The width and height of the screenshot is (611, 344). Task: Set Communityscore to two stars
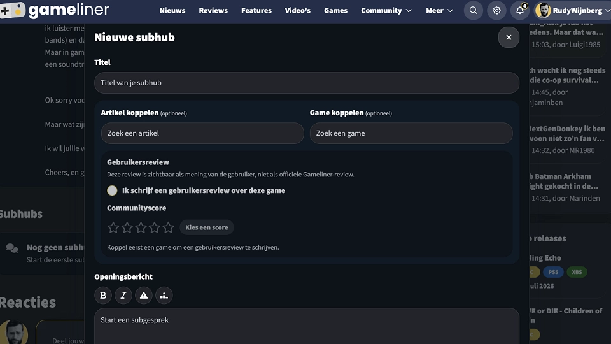click(x=127, y=227)
